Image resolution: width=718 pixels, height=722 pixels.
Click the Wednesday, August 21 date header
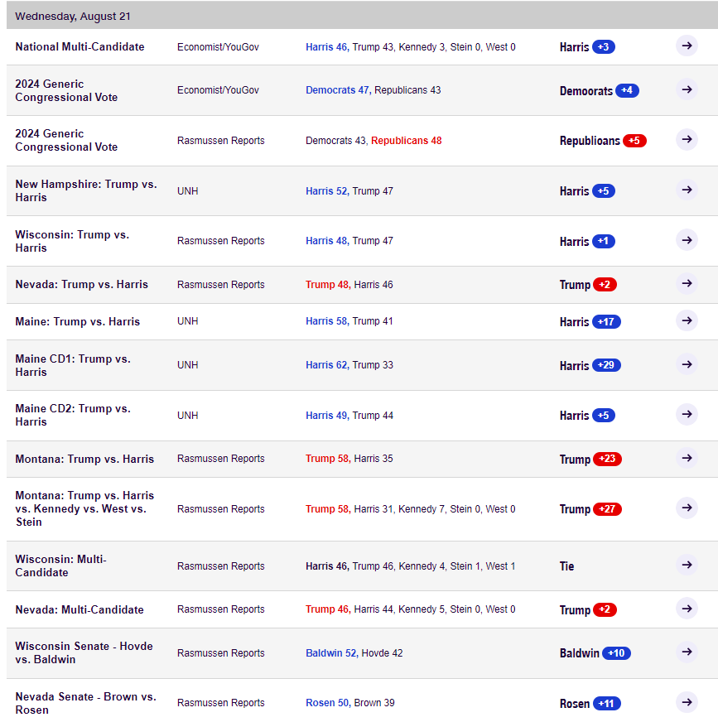73,16
